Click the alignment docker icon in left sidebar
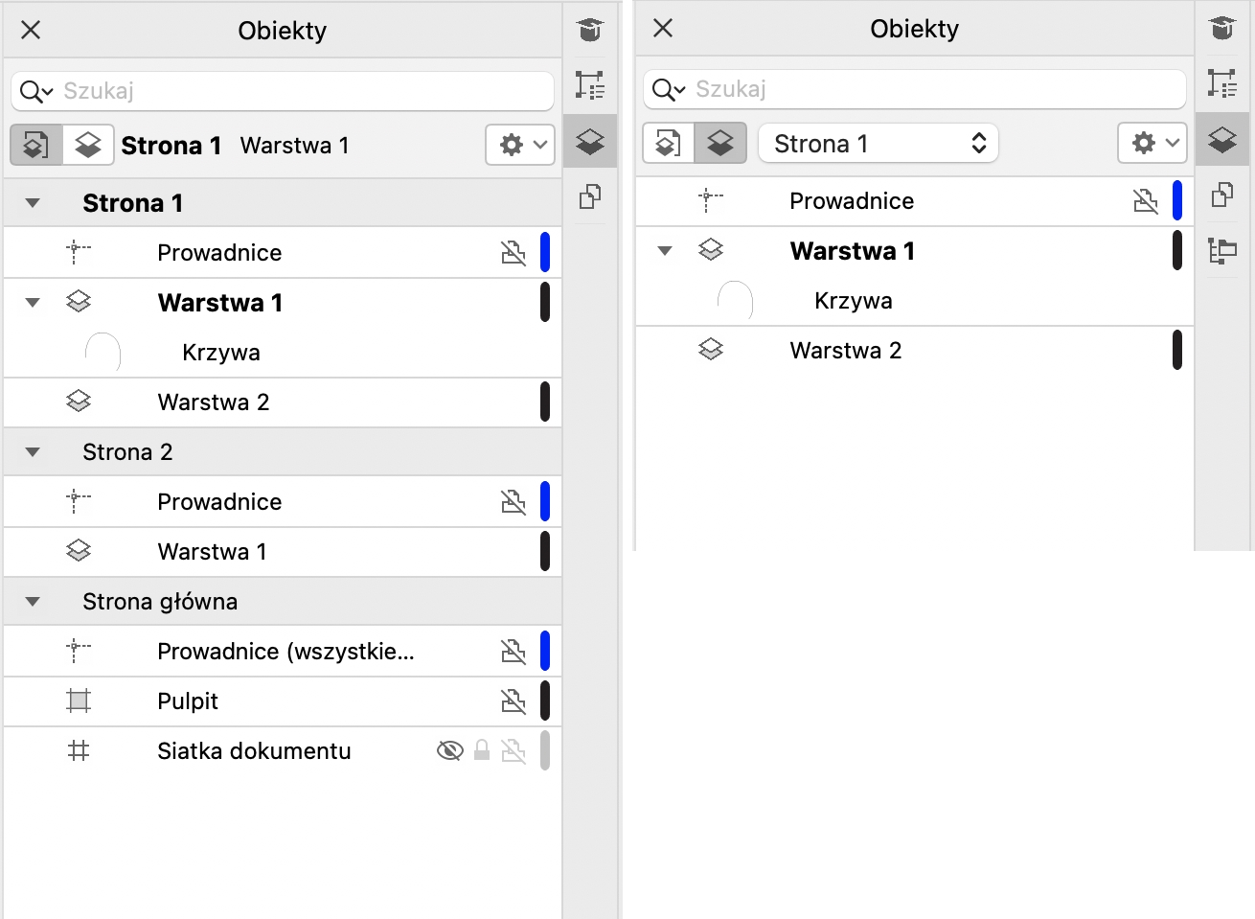 pyautogui.click(x=590, y=85)
